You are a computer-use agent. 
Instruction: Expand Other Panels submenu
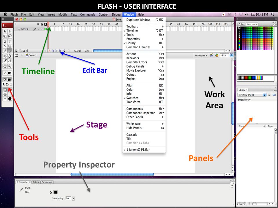pyautogui.click(x=144, y=117)
